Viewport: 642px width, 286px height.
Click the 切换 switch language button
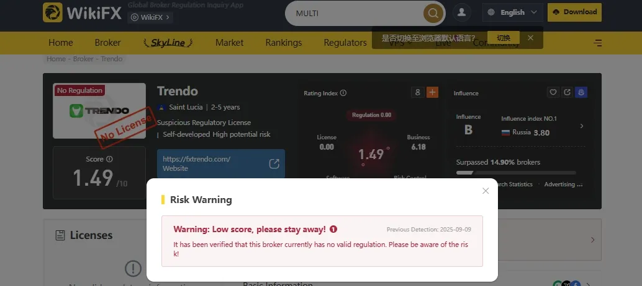(x=504, y=38)
